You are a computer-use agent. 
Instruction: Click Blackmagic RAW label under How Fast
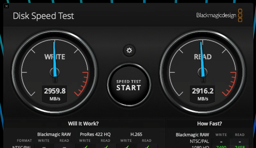(x=192, y=135)
